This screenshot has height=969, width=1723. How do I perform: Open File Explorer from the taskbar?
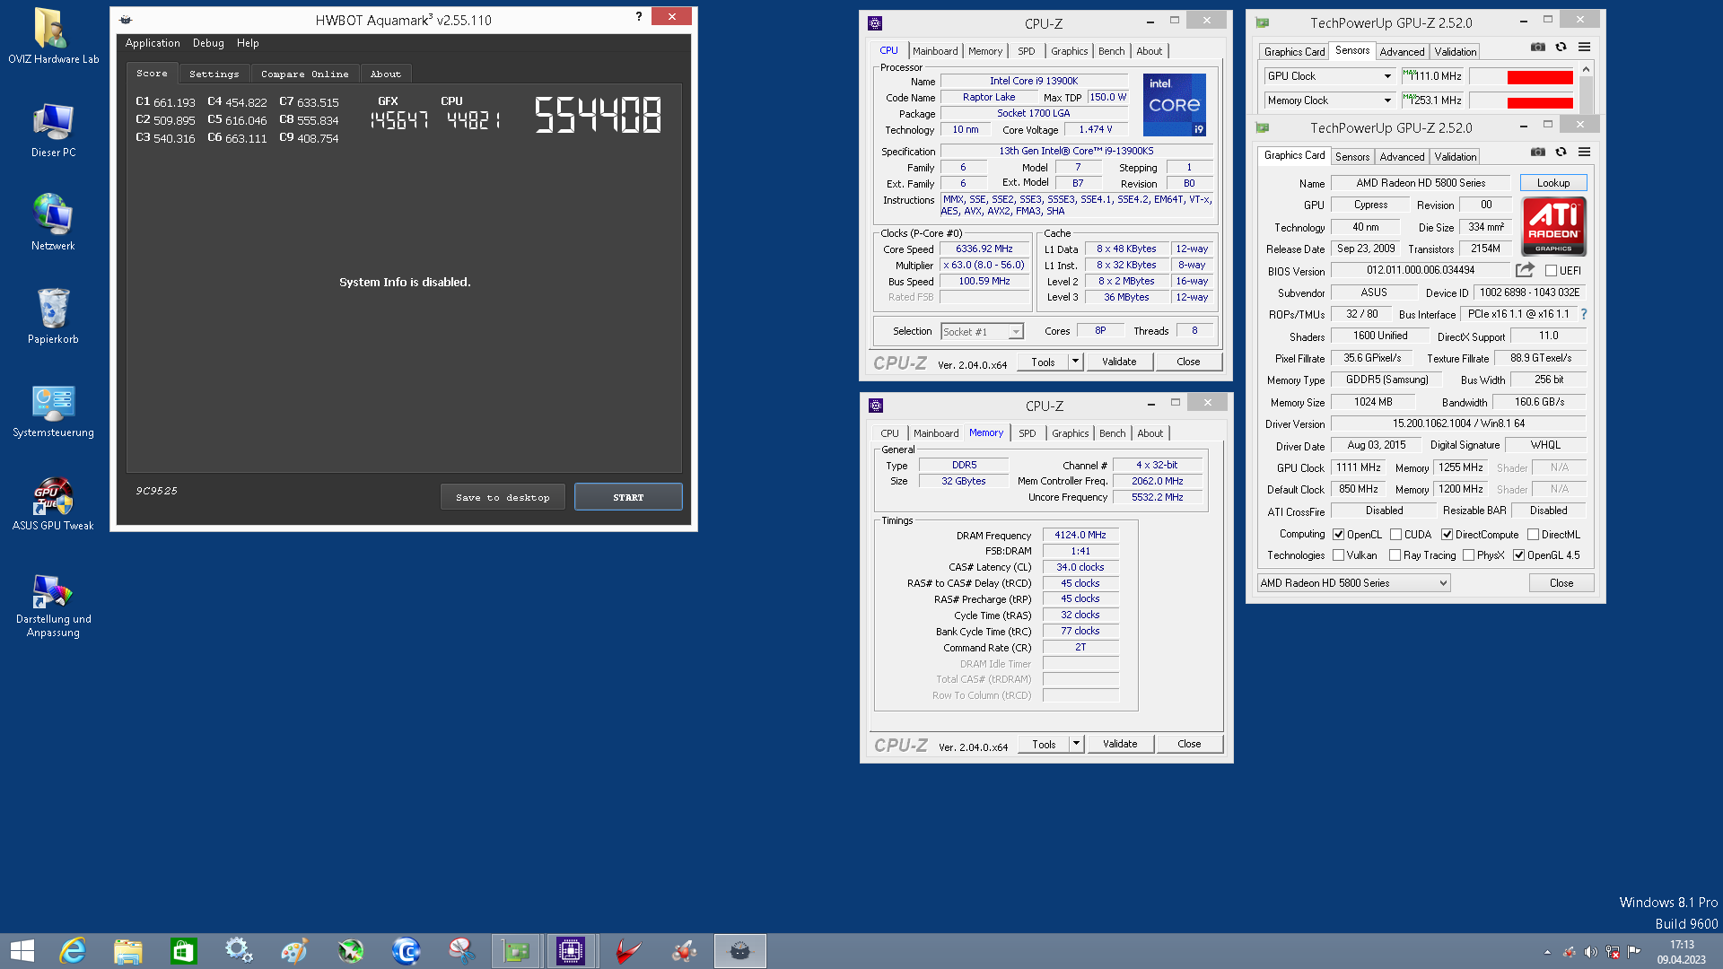(127, 951)
